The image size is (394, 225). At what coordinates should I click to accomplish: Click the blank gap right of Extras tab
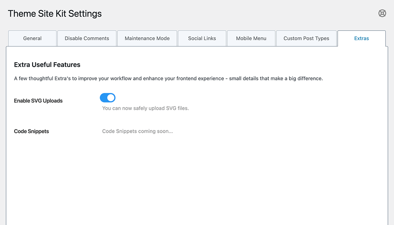coord(390,39)
